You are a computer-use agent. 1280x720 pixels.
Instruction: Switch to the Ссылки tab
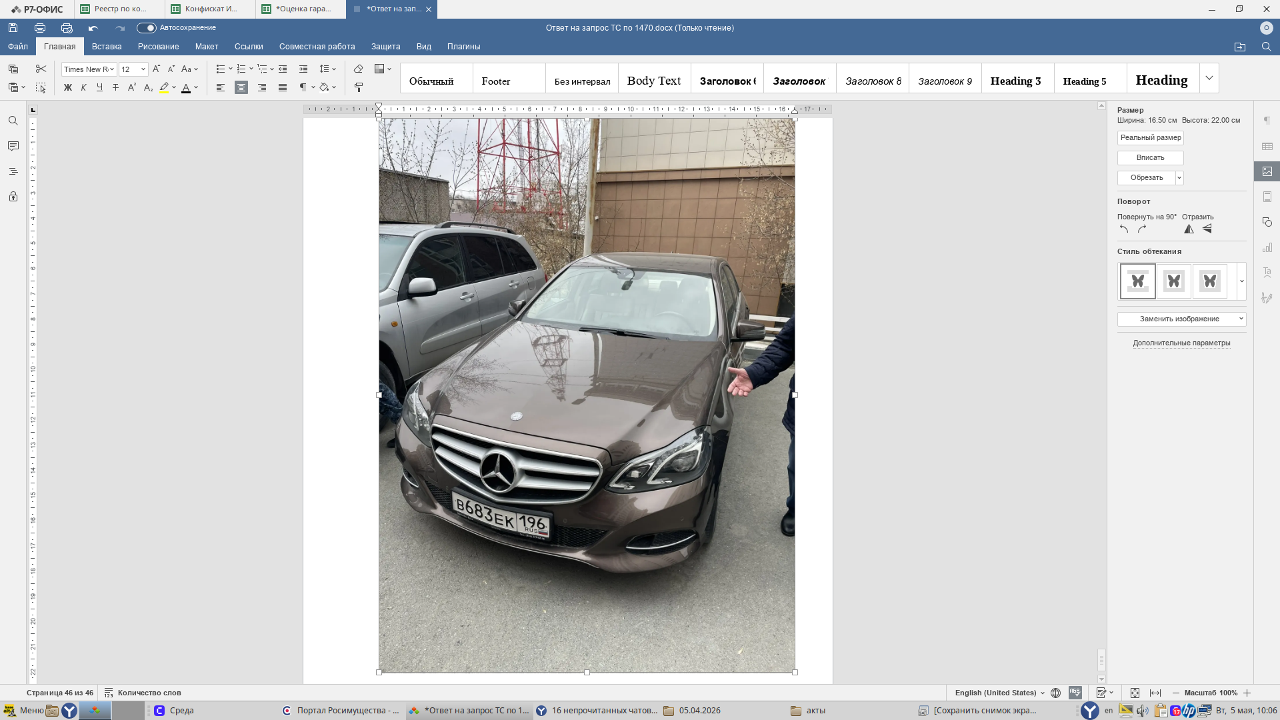(249, 47)
